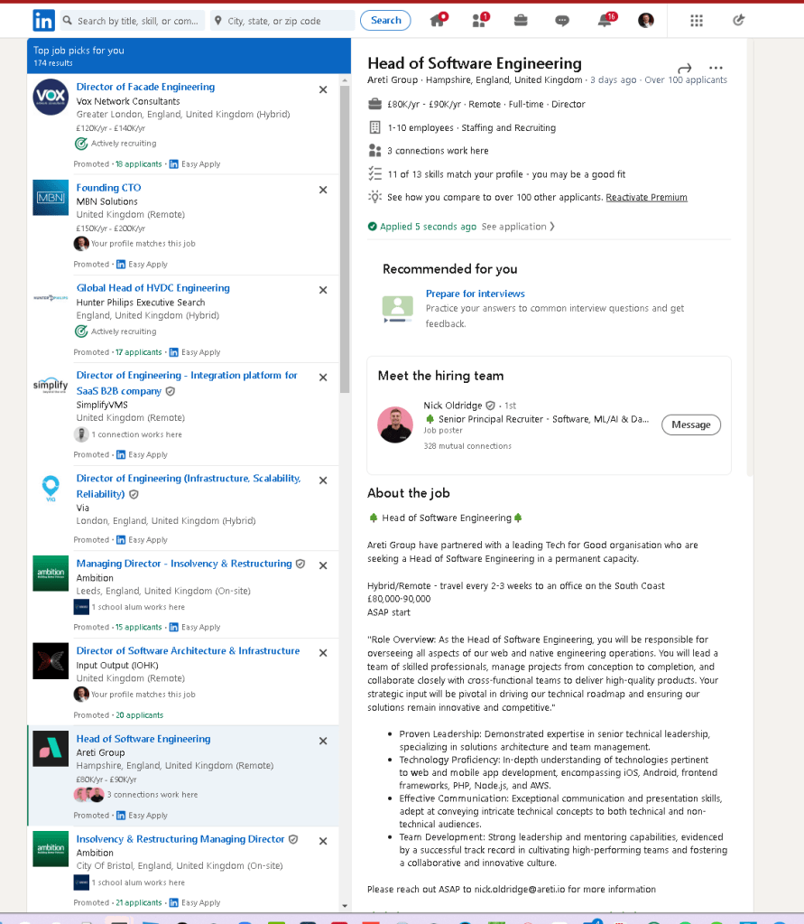Open the Notifications bell icon
The height and width of the screenshot is (924, 804).
click(606, 20)
